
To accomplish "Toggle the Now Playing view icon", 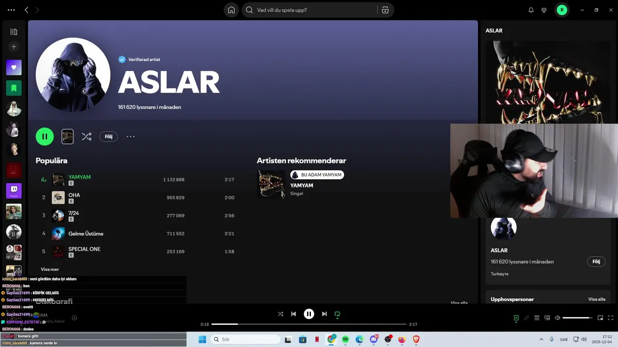I will (x=516, y=318).
